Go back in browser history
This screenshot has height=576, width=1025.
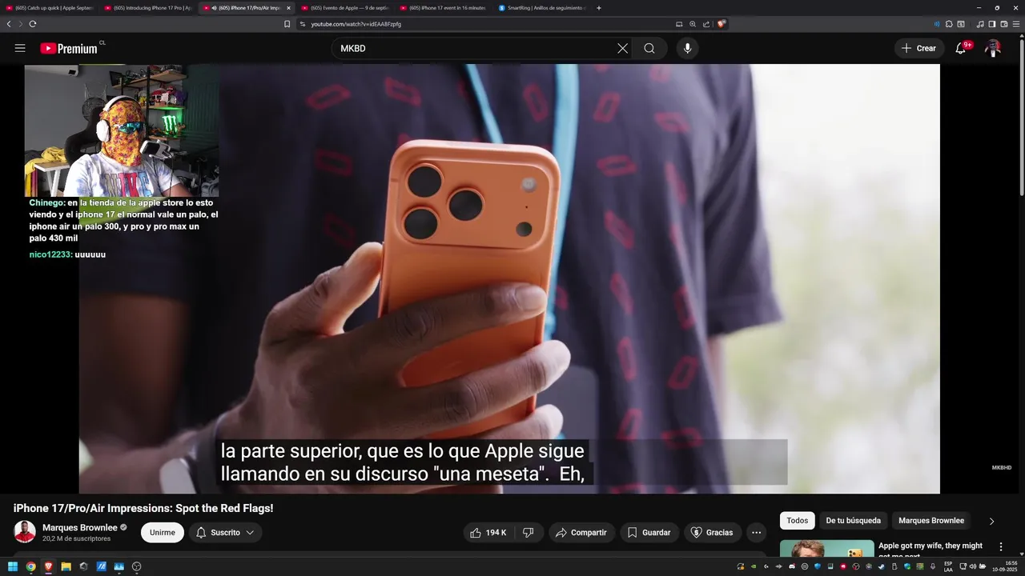pyautogui.click(x=9, y=24)
